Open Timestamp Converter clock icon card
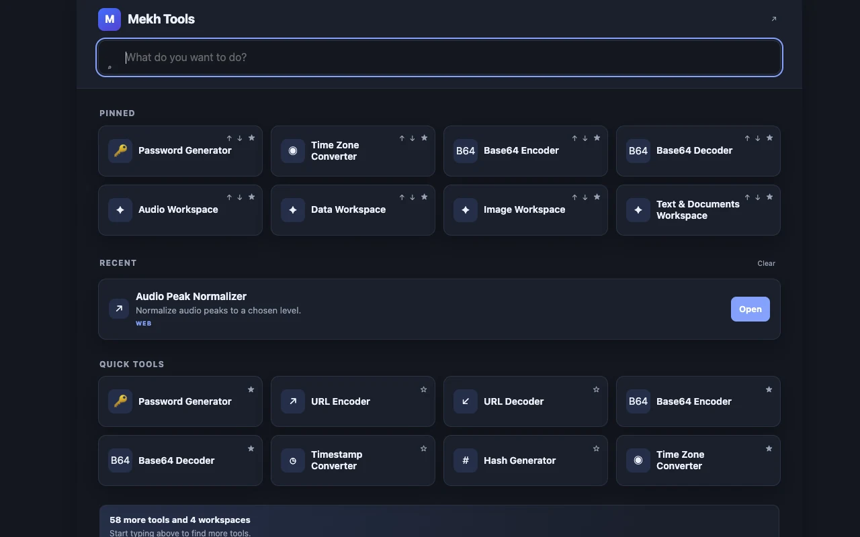860x537 pixels. click(x=353, y=460)
